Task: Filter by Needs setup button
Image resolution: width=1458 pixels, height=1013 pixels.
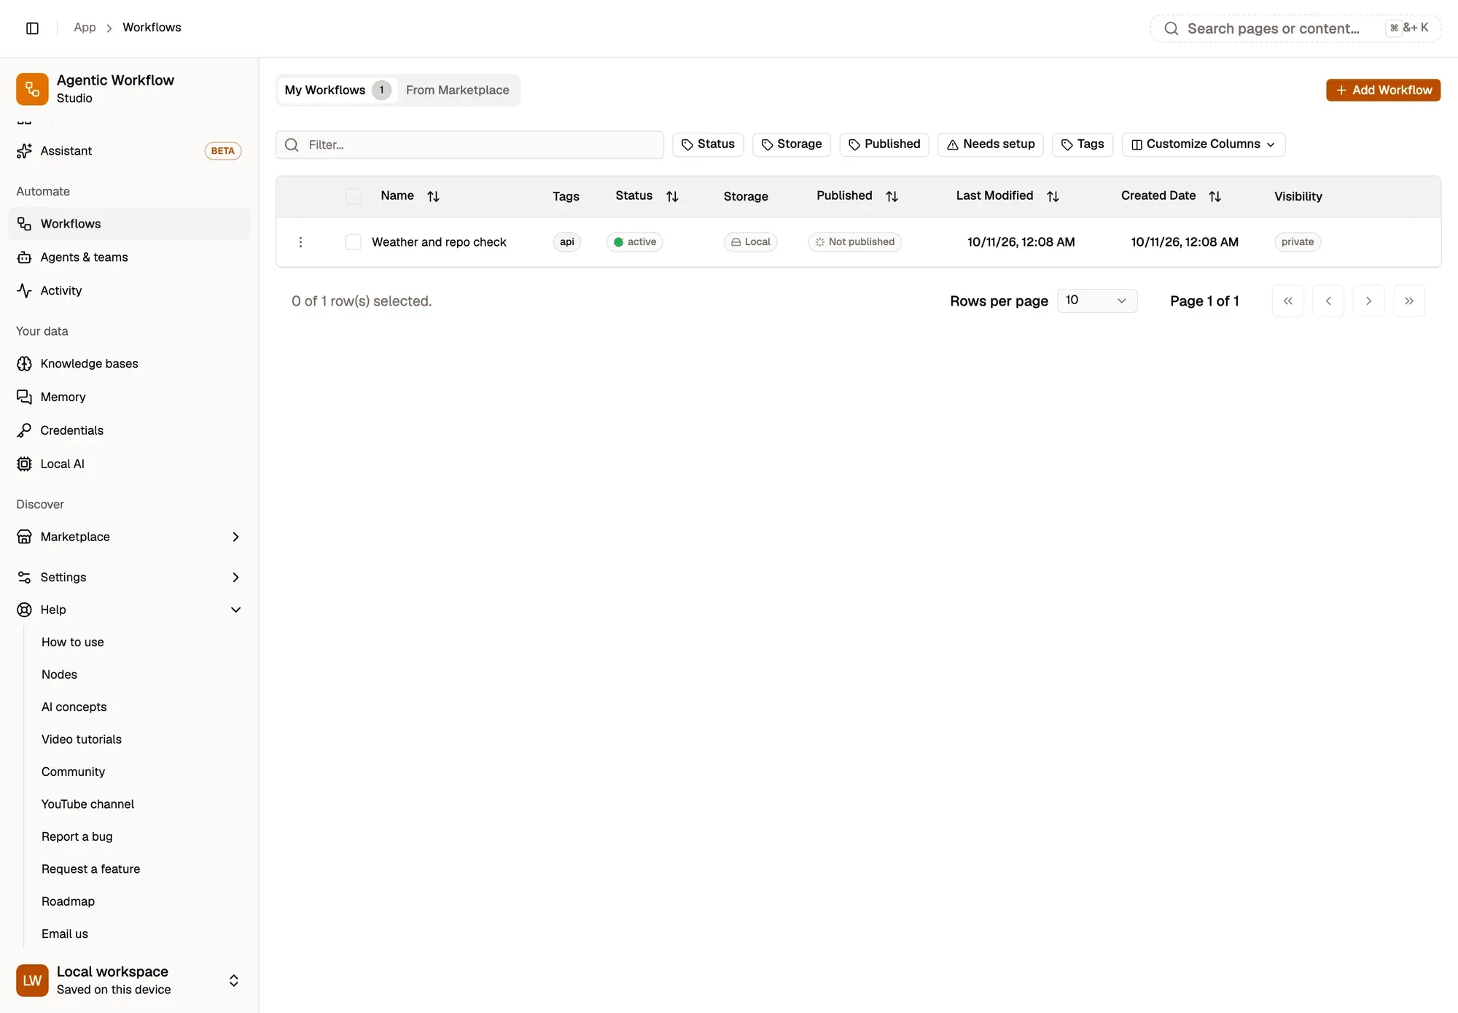Action: [991, 144]
